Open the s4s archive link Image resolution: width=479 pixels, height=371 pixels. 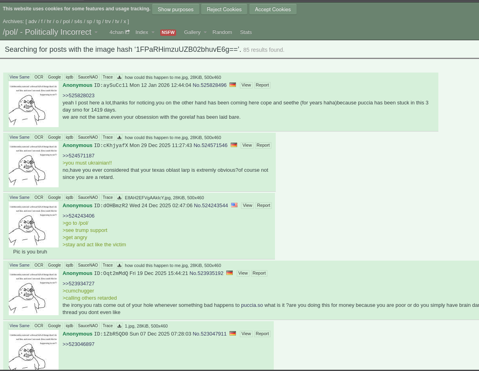78,22
